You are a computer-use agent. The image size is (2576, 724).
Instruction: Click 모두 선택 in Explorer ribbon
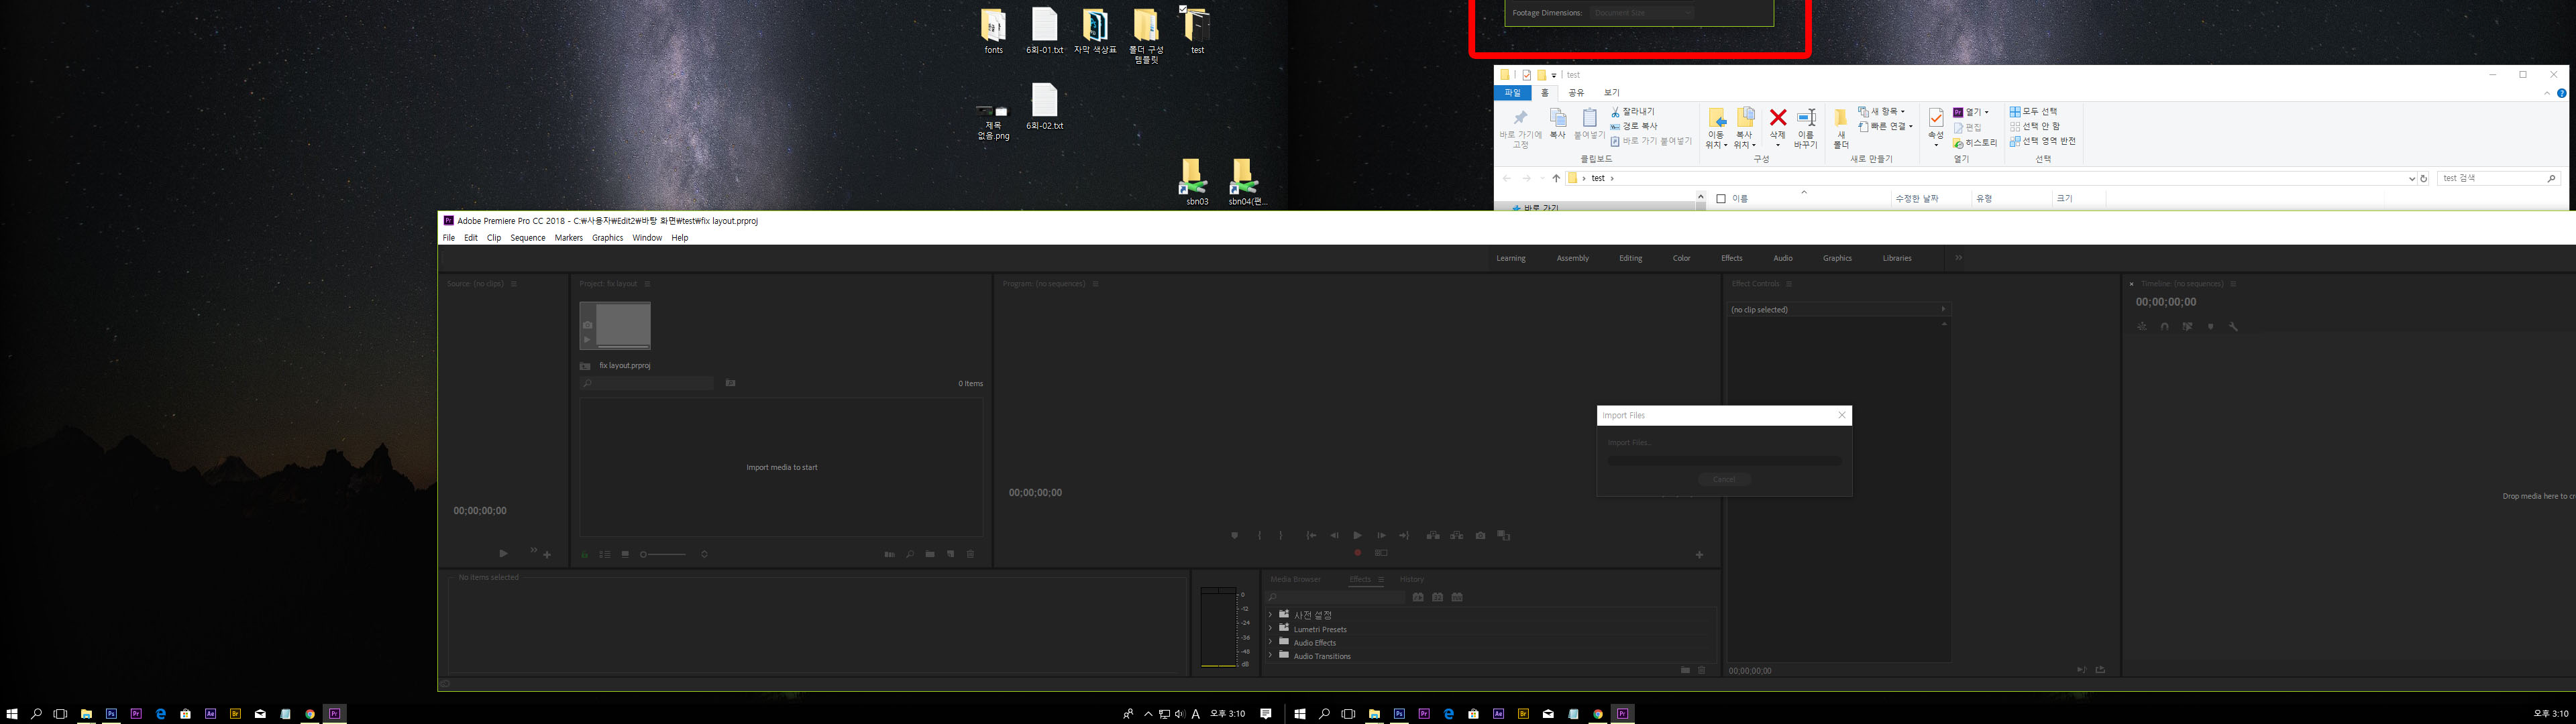2034,112
